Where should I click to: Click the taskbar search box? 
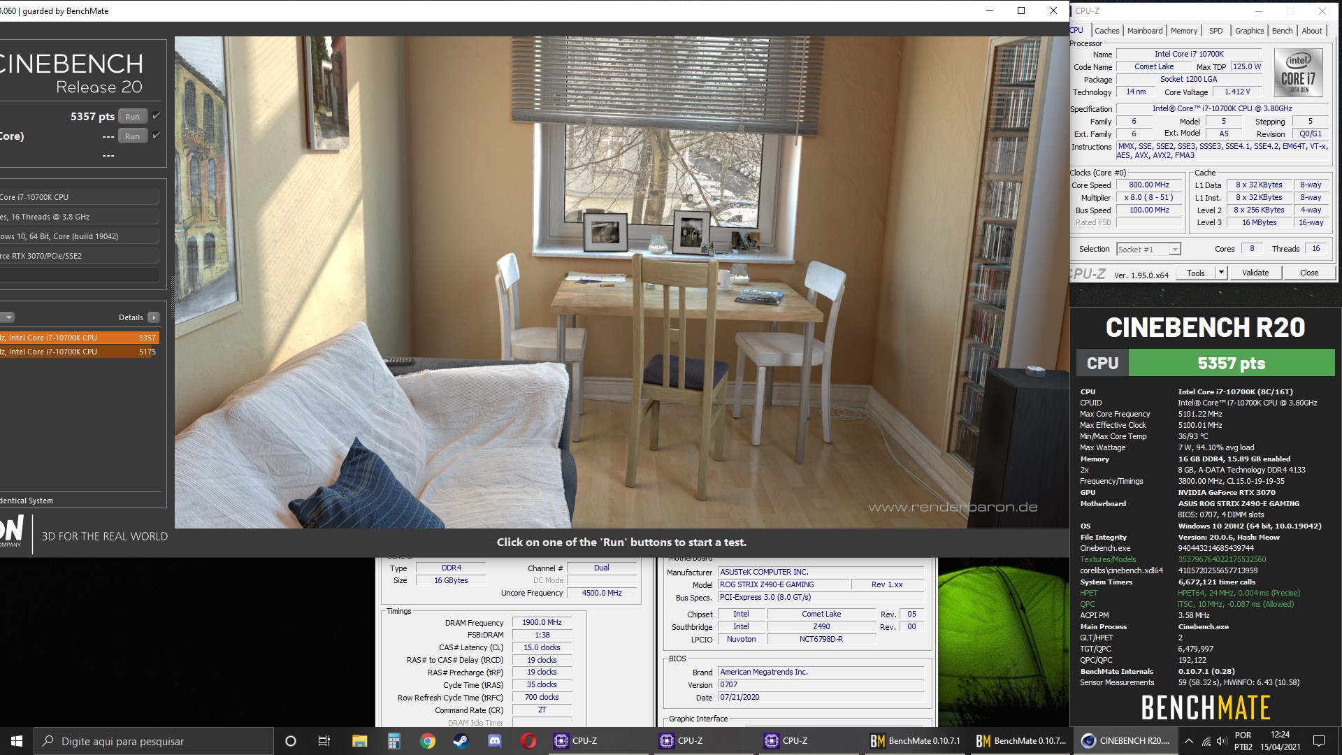pyautogui.click(x=154, y=741)
